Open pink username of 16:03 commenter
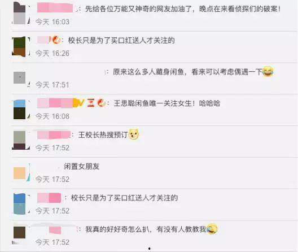This screenshot has width=298, height=252. click(x=55, y=8)
